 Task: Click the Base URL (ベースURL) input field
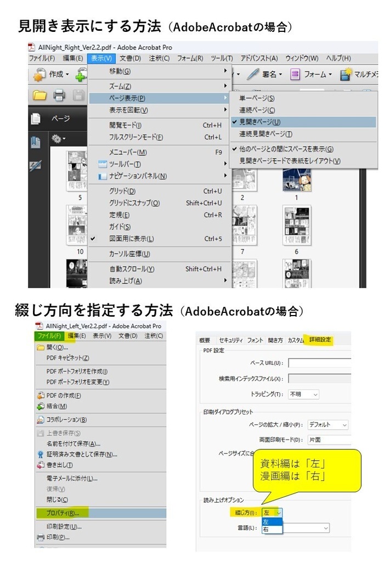[319, 363]
